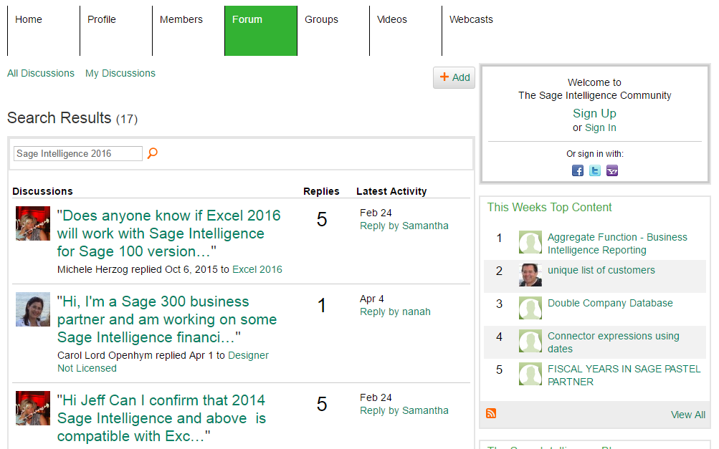Click View All in Top Content
719x449 pixels.
click(x=688, y=415)
